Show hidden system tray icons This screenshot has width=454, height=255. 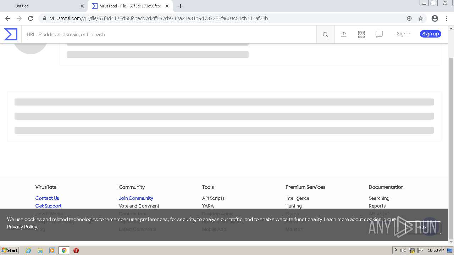click(395, 250)
